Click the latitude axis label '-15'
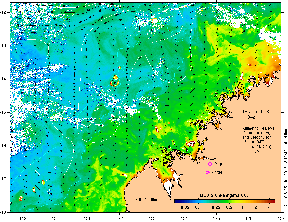Image resolution: width=288 pixels, height=222 pixels. coord(4,112)
